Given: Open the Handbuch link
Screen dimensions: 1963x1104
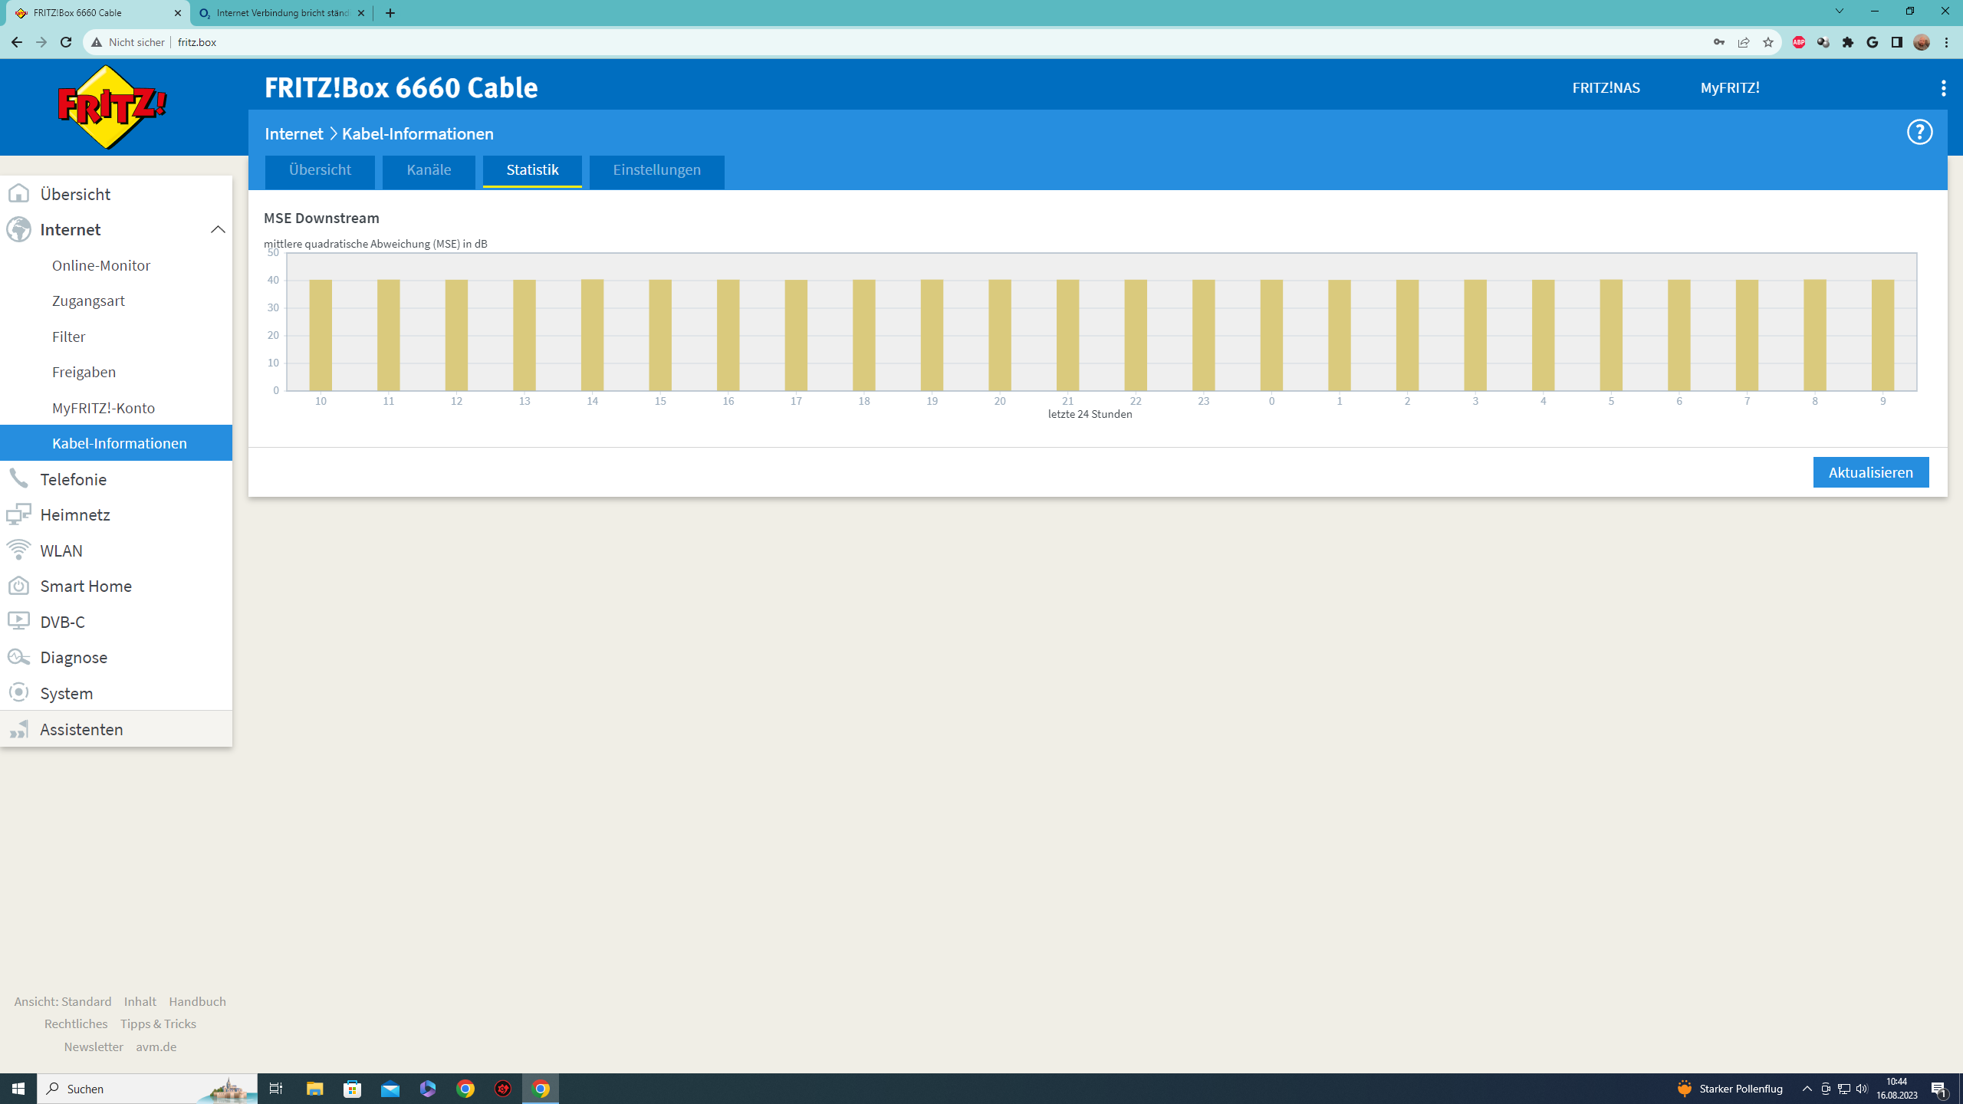Looking at the screenshot, I should (x=197, y=1001).
